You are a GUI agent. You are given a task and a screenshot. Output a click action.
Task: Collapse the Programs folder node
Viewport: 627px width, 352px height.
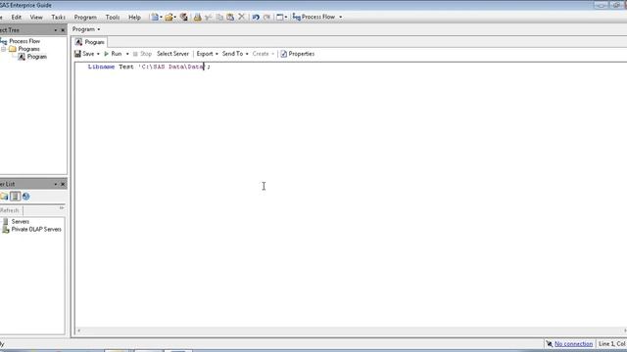tap(4, 49)
